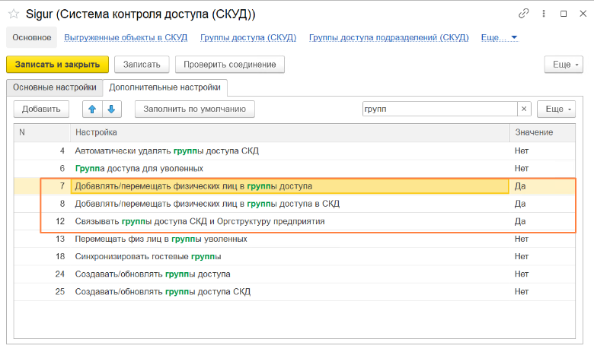The height and width of the screenshot is (352, 594).
Task: Open the Еще dropdown beside search field
Action: (556, 109)
